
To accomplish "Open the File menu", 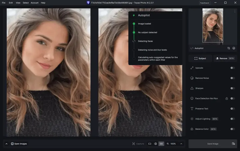I will click(x=4, y=3).
